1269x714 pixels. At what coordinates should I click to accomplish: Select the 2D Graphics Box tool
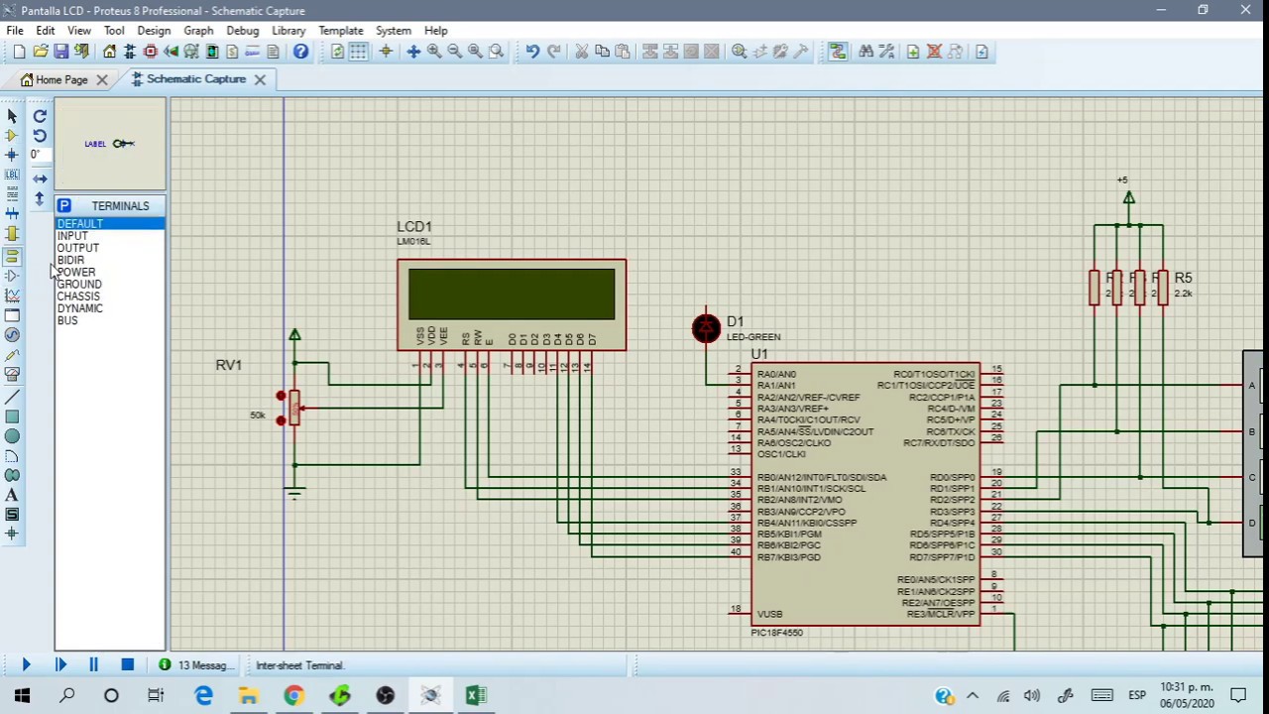point(12,416)
